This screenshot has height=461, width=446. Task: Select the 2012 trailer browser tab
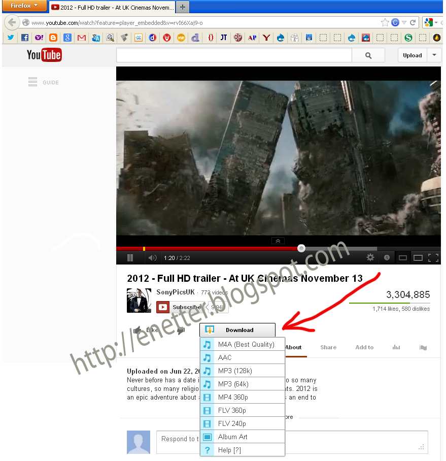pyautogui.click(x=112, y=7)
